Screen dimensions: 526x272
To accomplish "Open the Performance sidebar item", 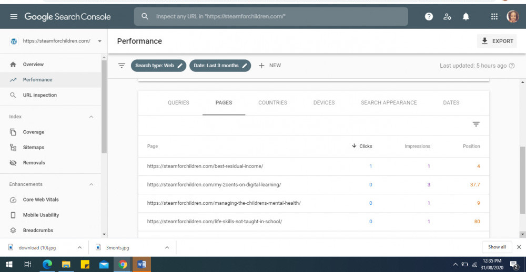I will pos(50,80).
